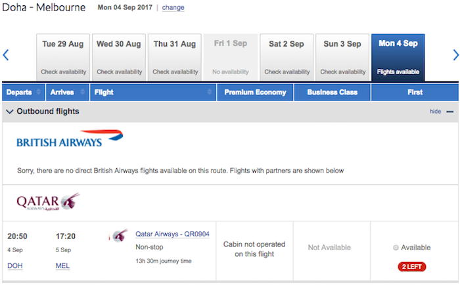Click the MEL airport link
460x285 pixels.
pyautogui.click(x=63, y=266)
